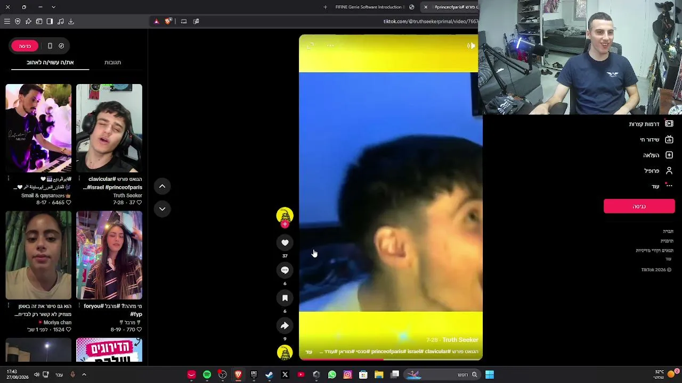Open the comments bubble on the video
The image size is (682, 383).
coord(285,270)
